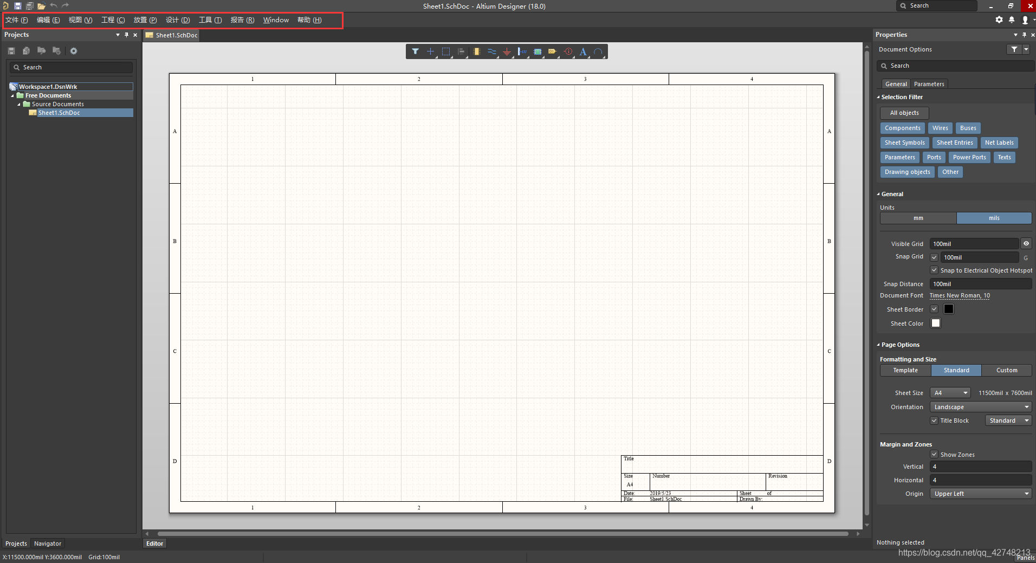Click the Place Part component icon
The image size is (1036, 563).
pos(476,51)
